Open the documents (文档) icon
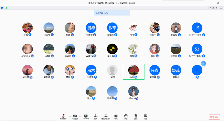This screenshot has width=224, height=121. (136, 116)
